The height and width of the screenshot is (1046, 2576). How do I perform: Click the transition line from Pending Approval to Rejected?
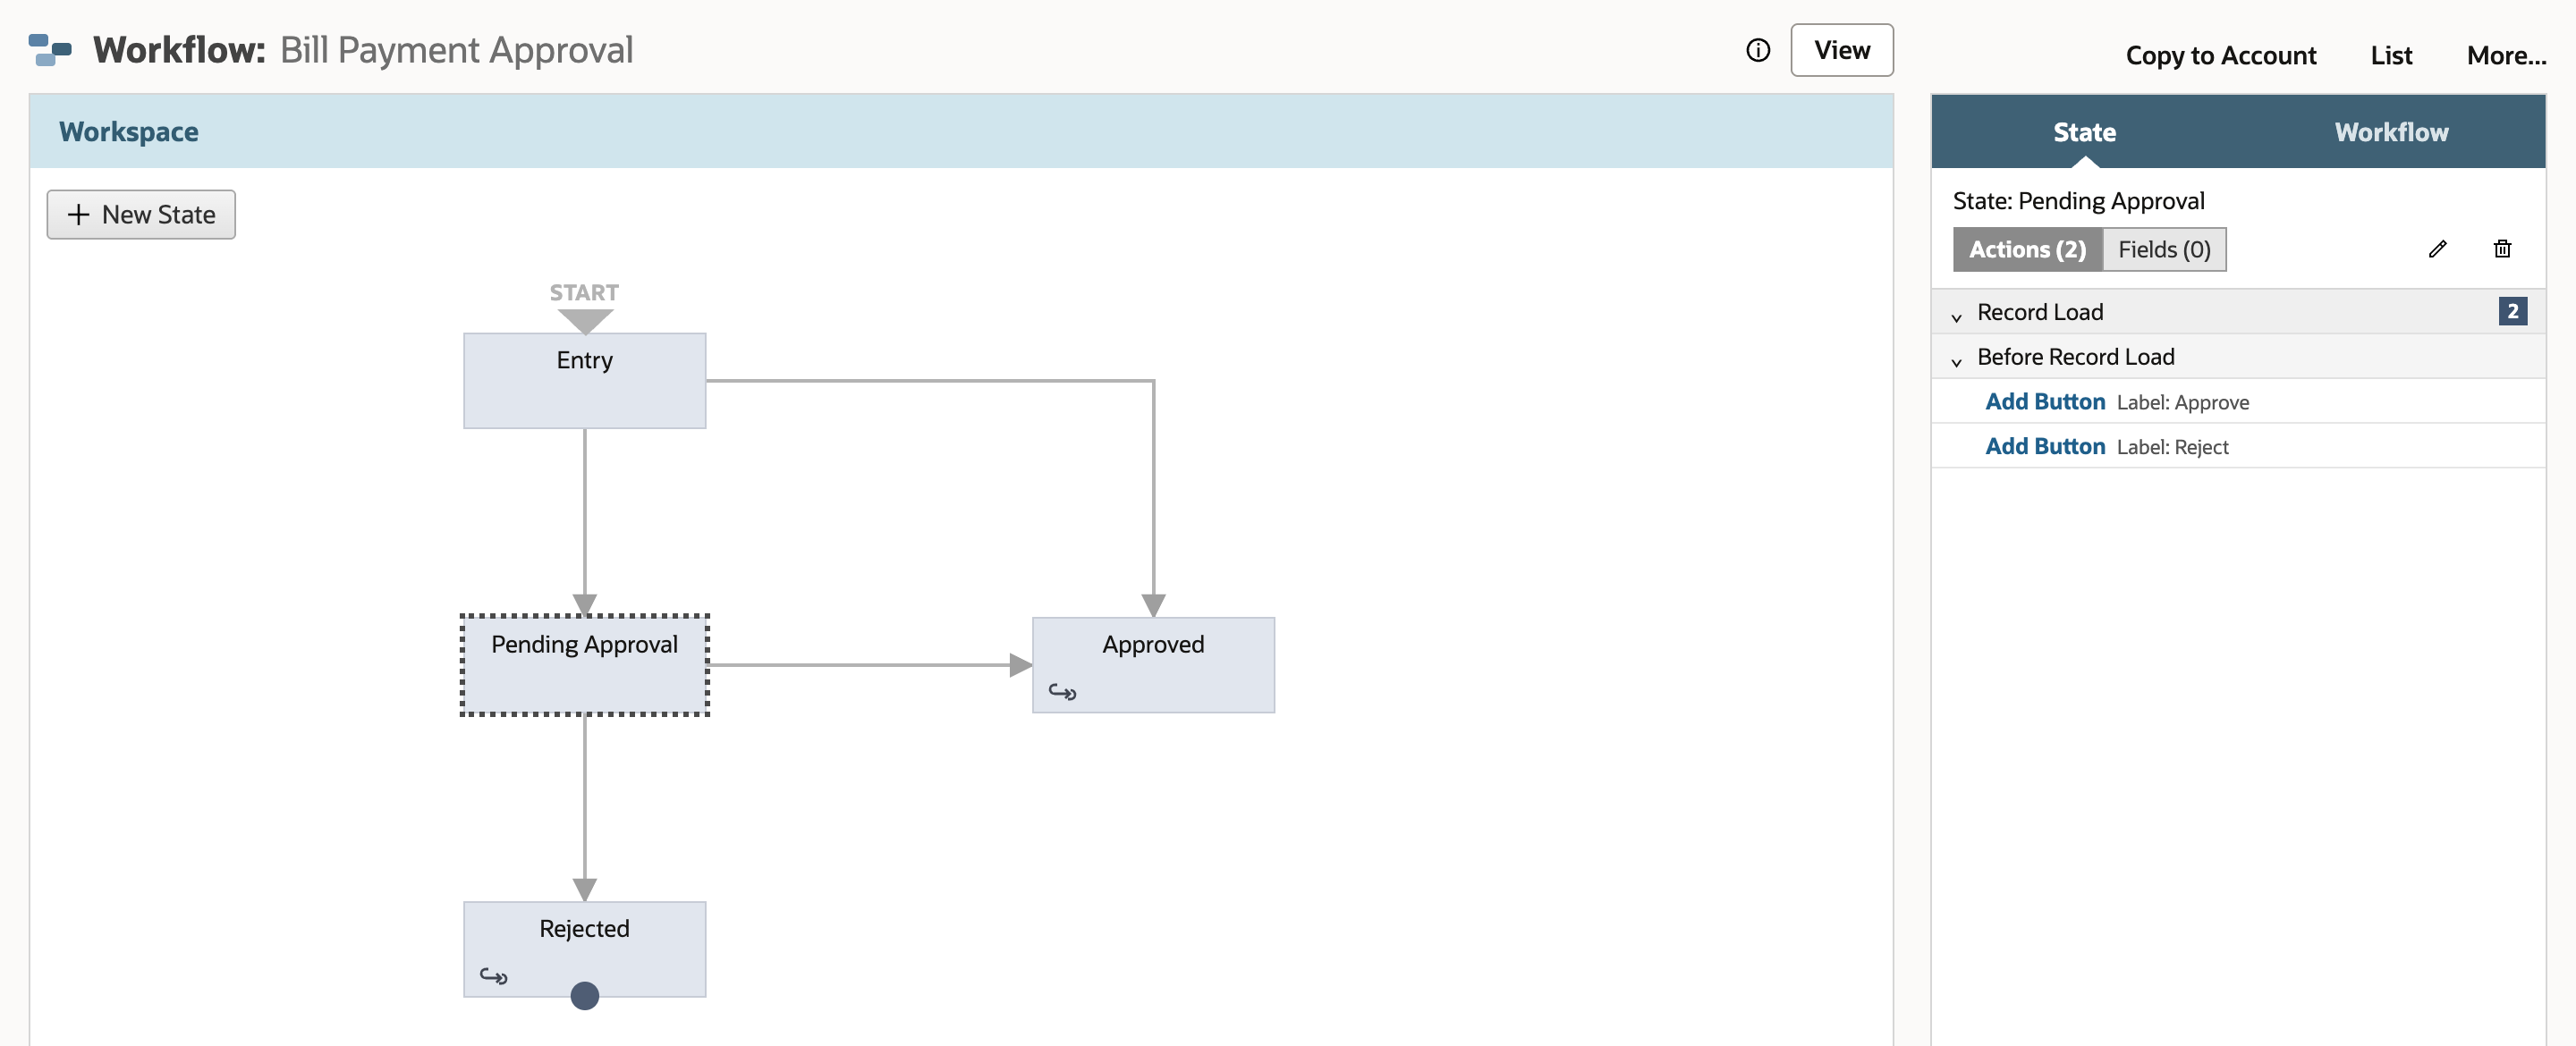pyautogui.click(x=585, y=808)
